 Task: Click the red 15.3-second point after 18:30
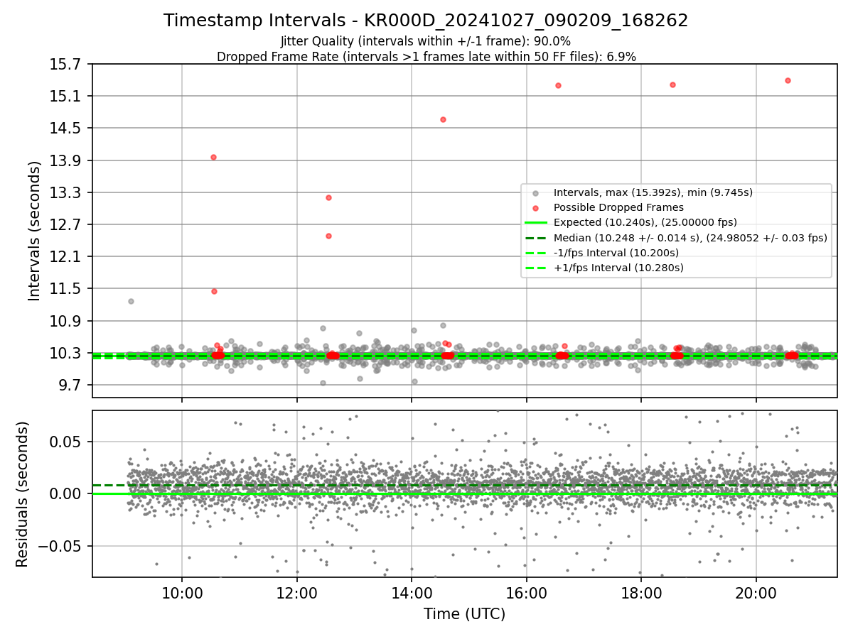pyautogui.click(x=672, y=84)
